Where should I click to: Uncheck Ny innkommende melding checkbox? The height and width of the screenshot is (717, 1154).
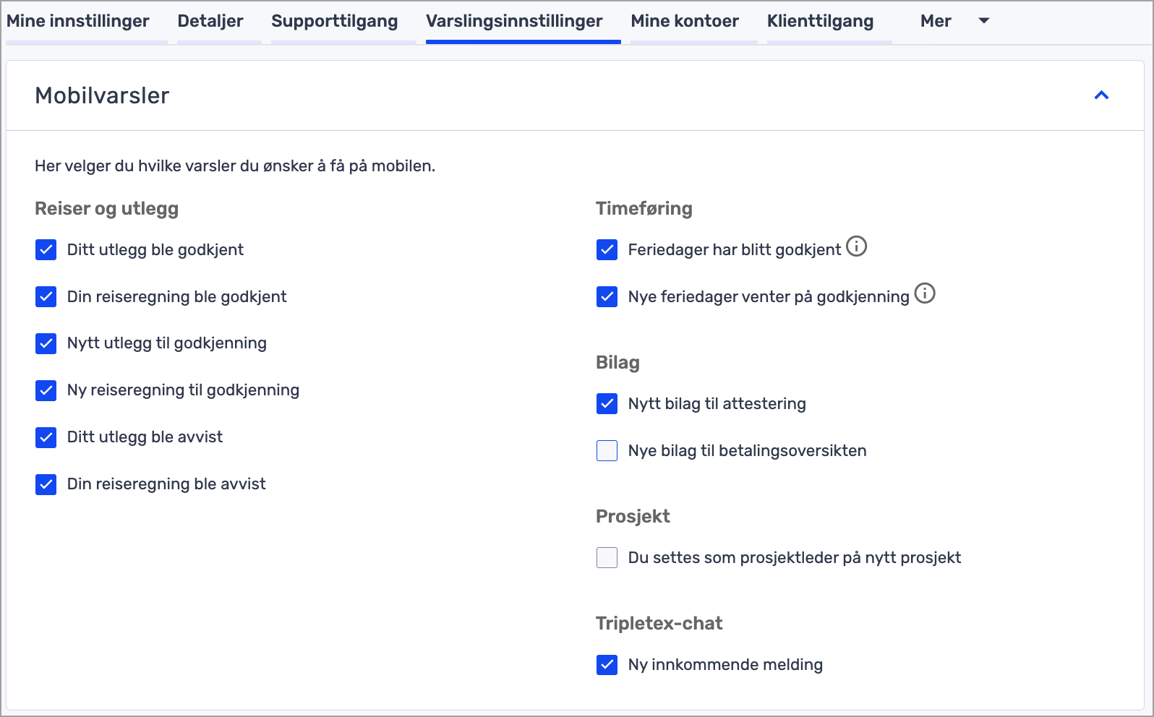tap(607, 665)
